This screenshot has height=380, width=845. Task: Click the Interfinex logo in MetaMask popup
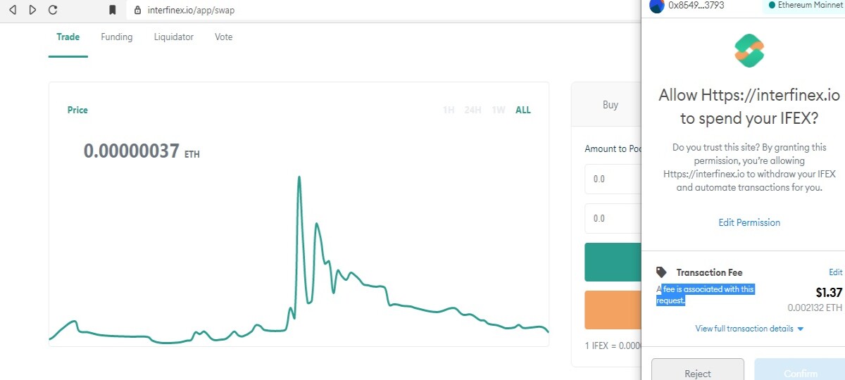point(749,51)
